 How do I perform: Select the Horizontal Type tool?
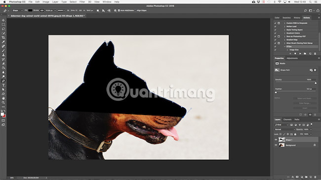pyautogui.click(x=3, y=85)
